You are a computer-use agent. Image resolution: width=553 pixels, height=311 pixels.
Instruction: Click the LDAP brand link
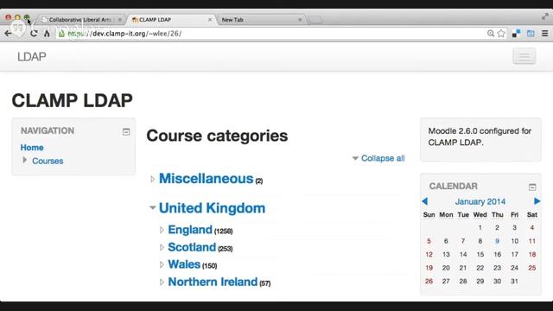coord(32,56)
